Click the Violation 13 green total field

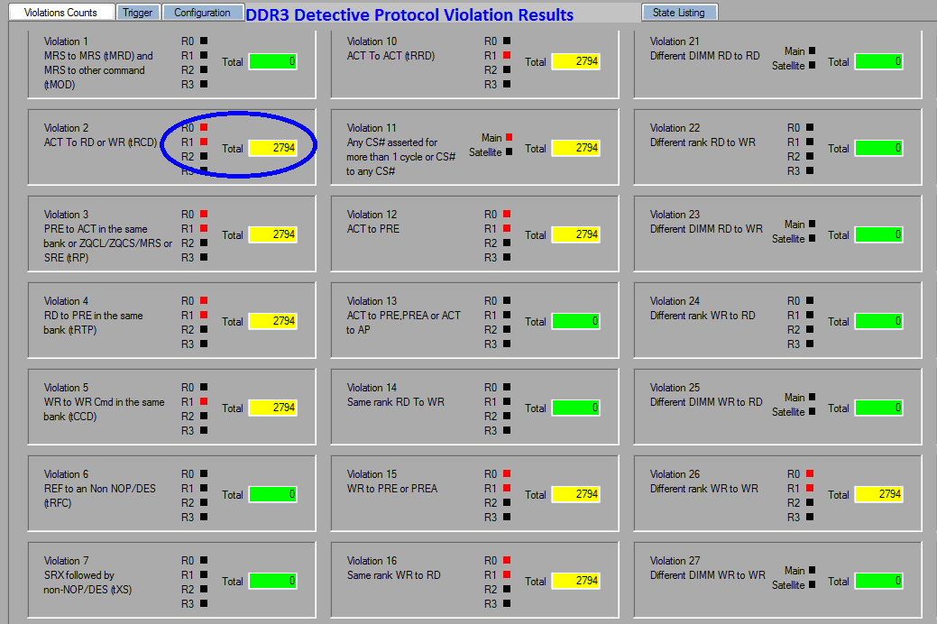click(x=576, y=322)
